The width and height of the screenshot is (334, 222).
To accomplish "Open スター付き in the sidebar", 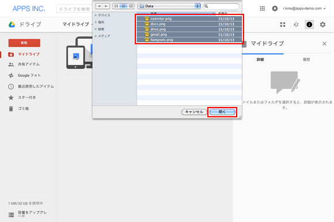I will click(26, 97).
